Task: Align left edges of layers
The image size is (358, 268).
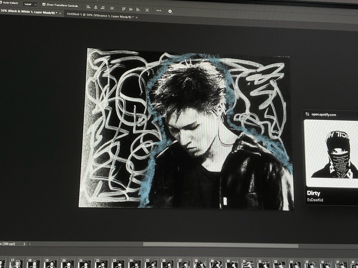Action: [x=89, y=7]
